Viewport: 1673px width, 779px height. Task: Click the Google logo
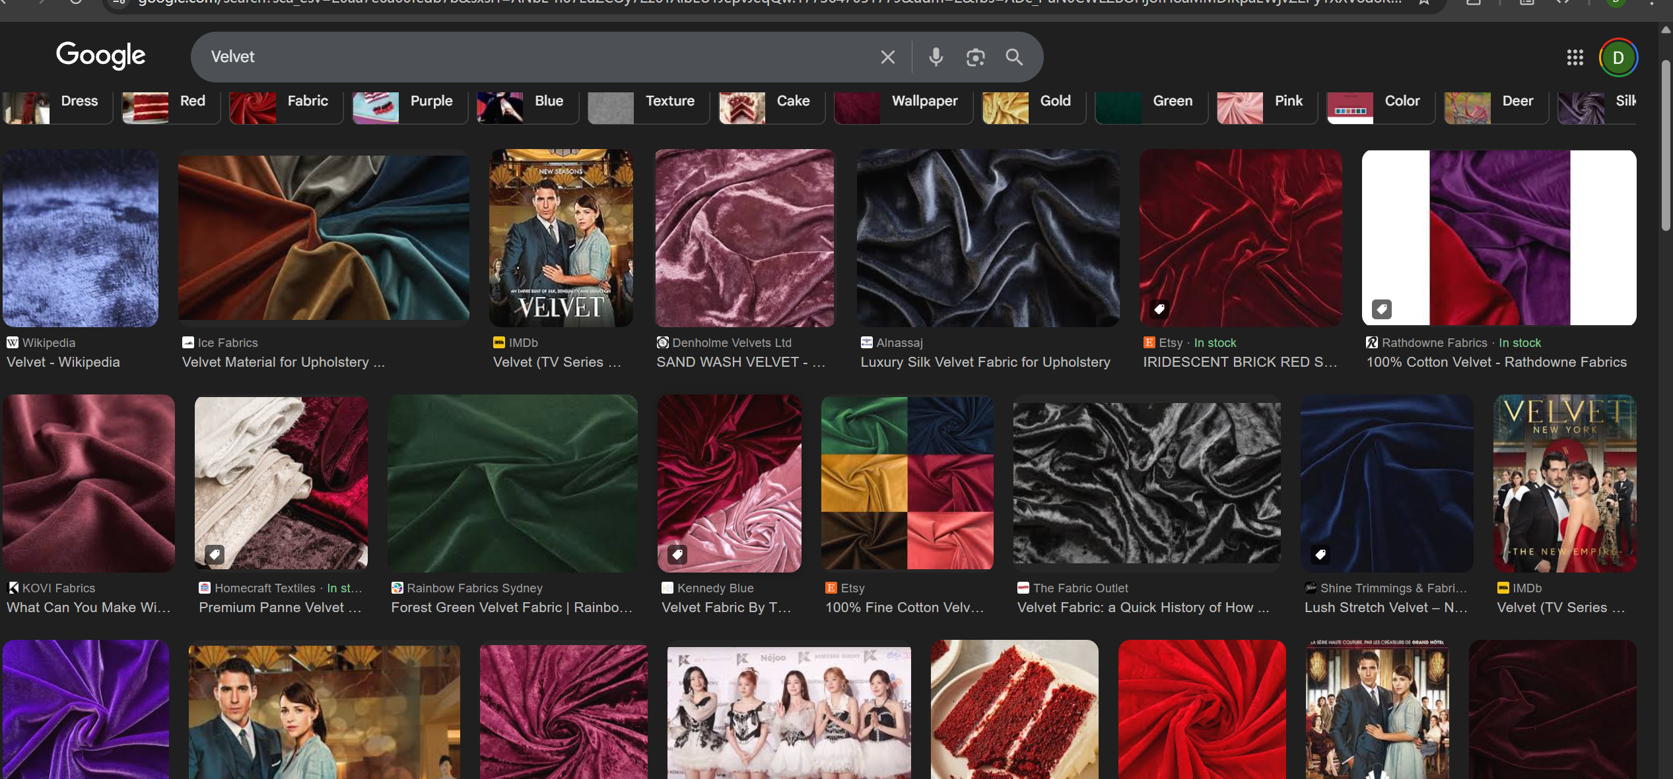click(x=100, y=55)
